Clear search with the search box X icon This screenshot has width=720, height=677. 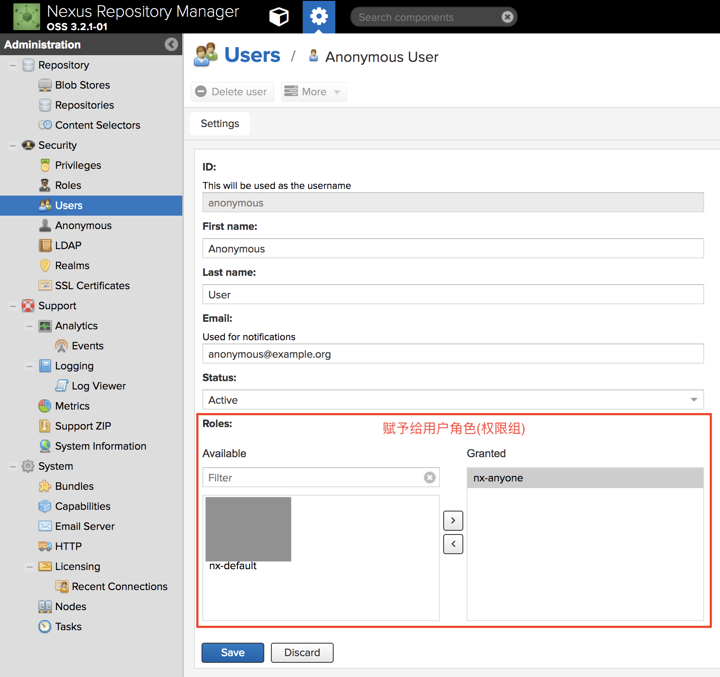[507, 17]
